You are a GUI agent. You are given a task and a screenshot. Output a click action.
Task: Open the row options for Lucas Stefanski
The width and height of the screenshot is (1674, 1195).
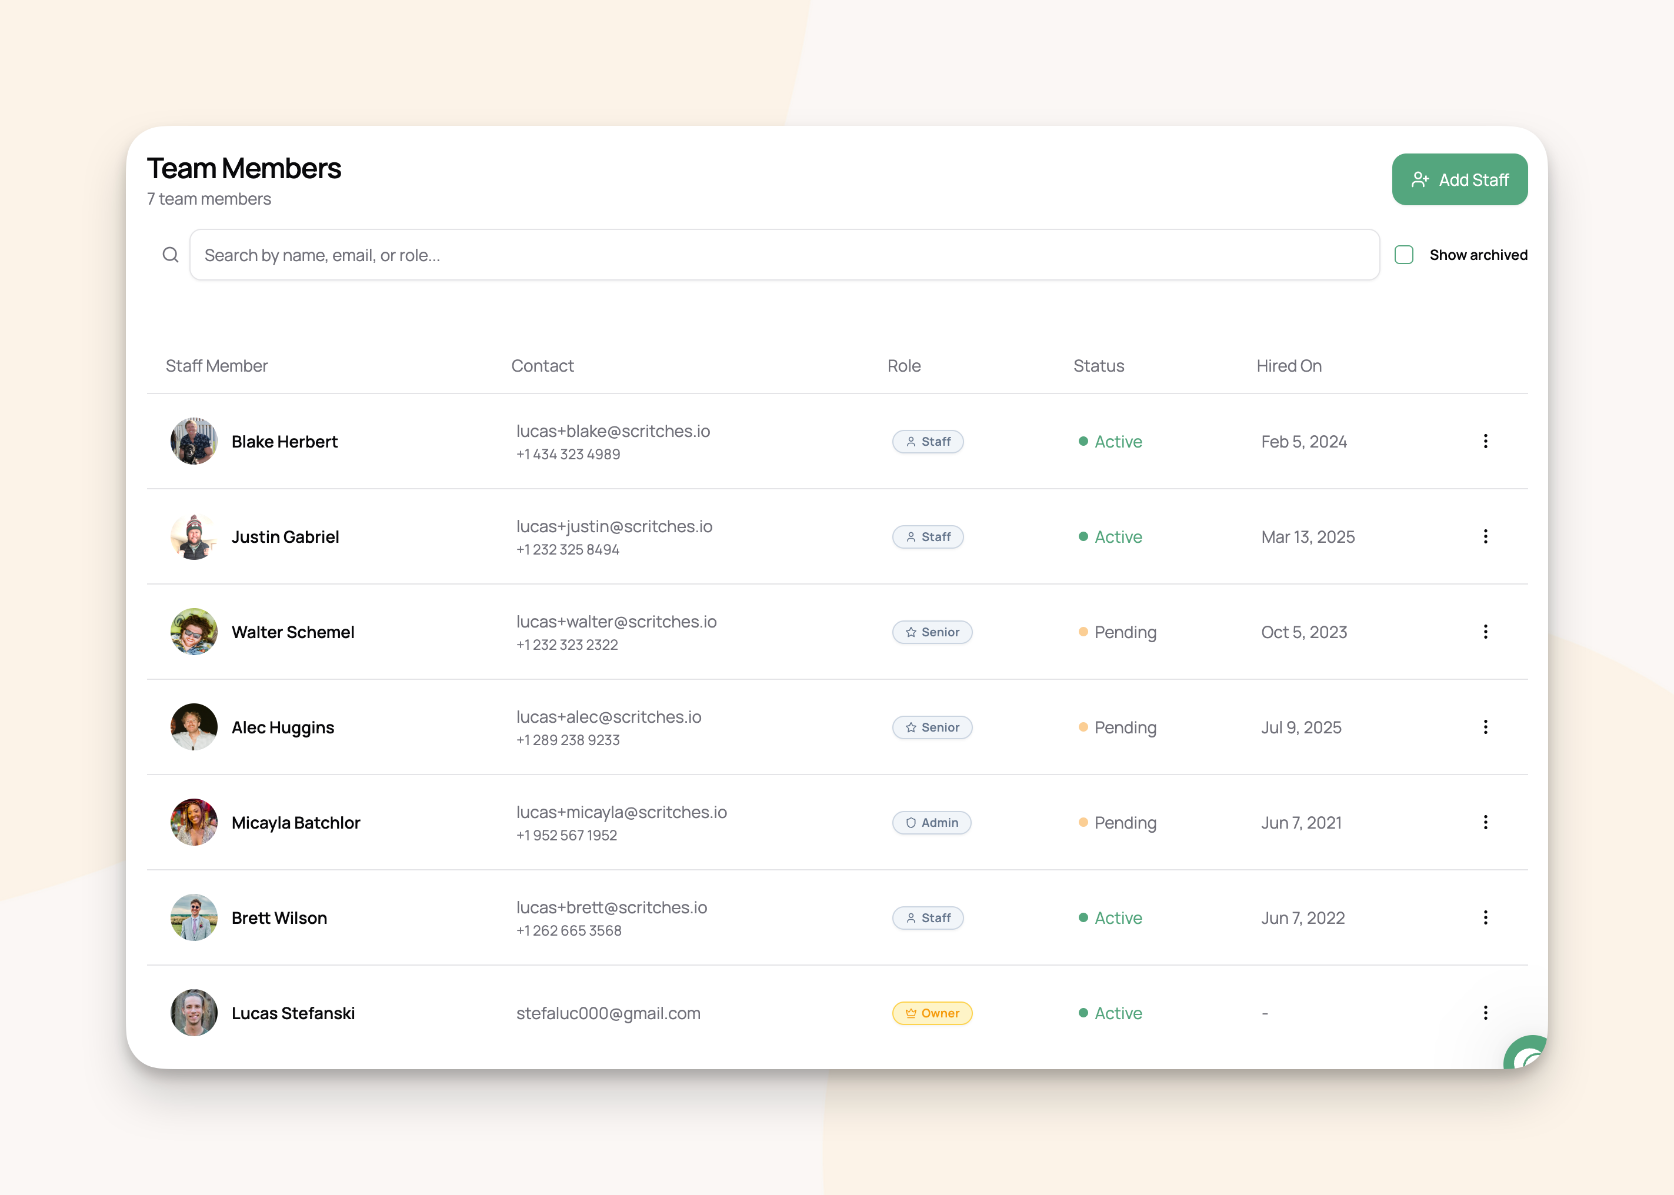tap(1485, 1013)
